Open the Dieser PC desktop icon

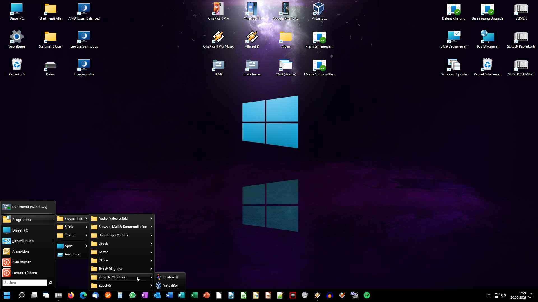(17, 12)
